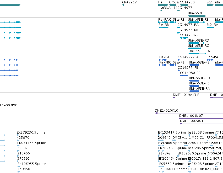Click the EK136614.5prime EST label
The height and width of the screenshot is (173, 223).
[x=173, y=169]
